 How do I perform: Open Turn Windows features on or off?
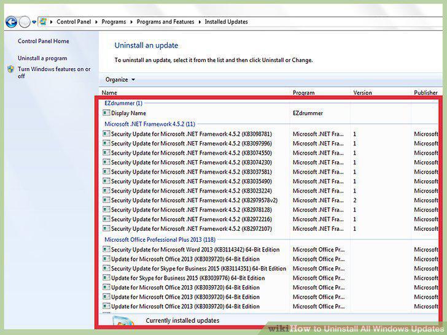point(54,72)
